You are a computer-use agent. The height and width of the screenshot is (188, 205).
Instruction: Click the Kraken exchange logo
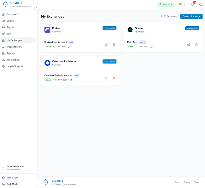tap(47, 30)
